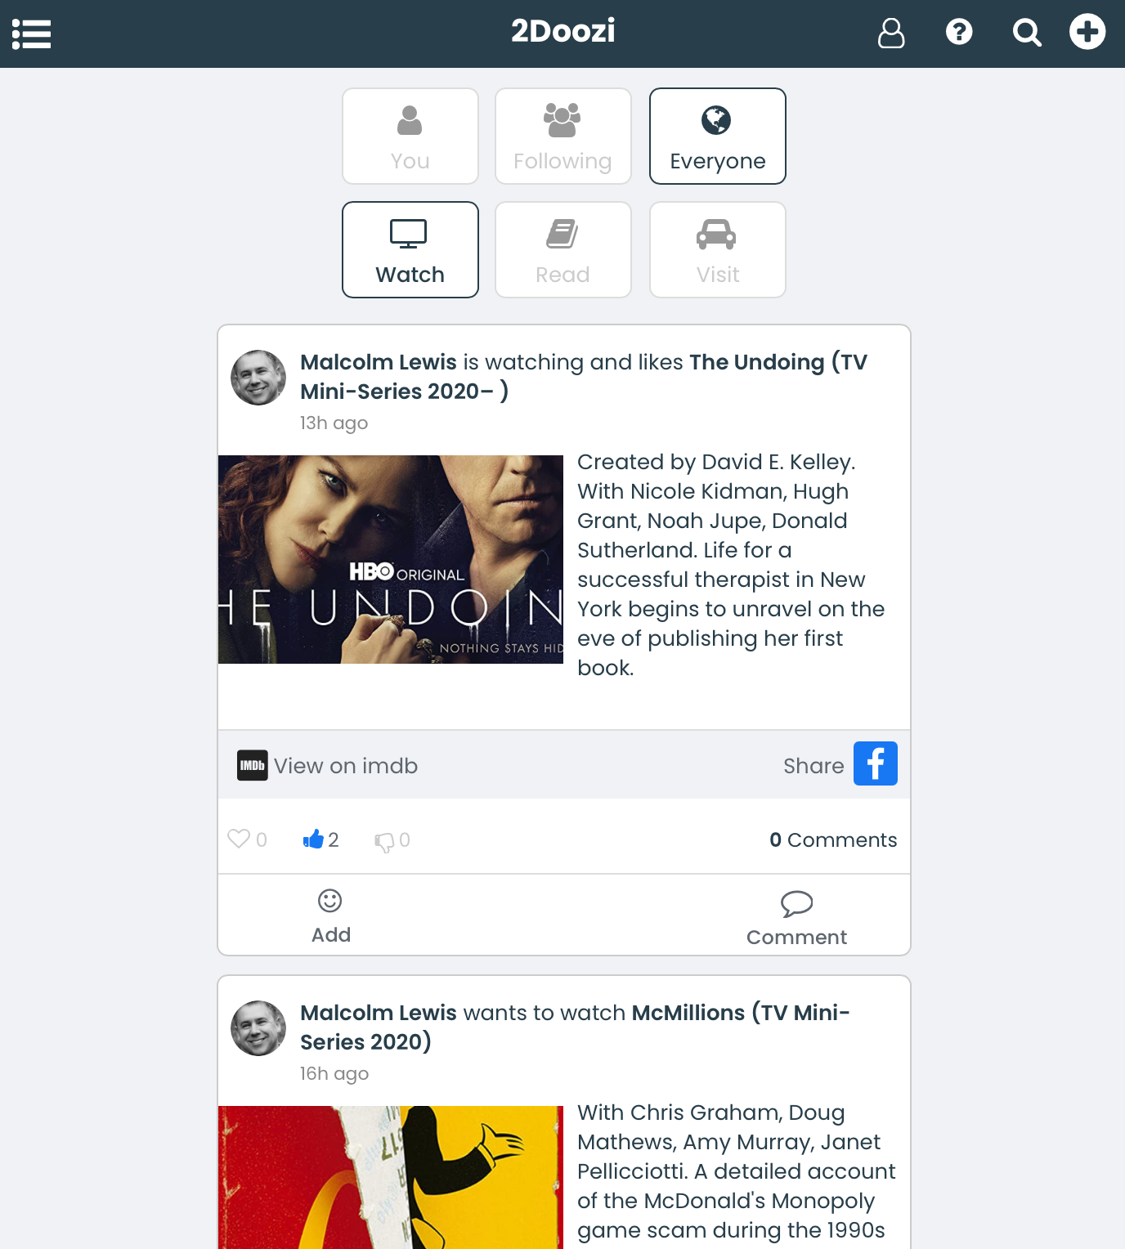Click the blue thumbs-up like icon
1125x1249 pixels.
coord(313,839)
